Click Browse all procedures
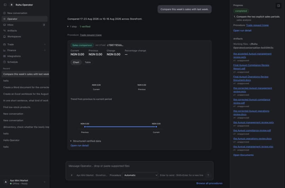Image resolution: width=285 pixels, height=188 pixels. (x=209, y=183)
